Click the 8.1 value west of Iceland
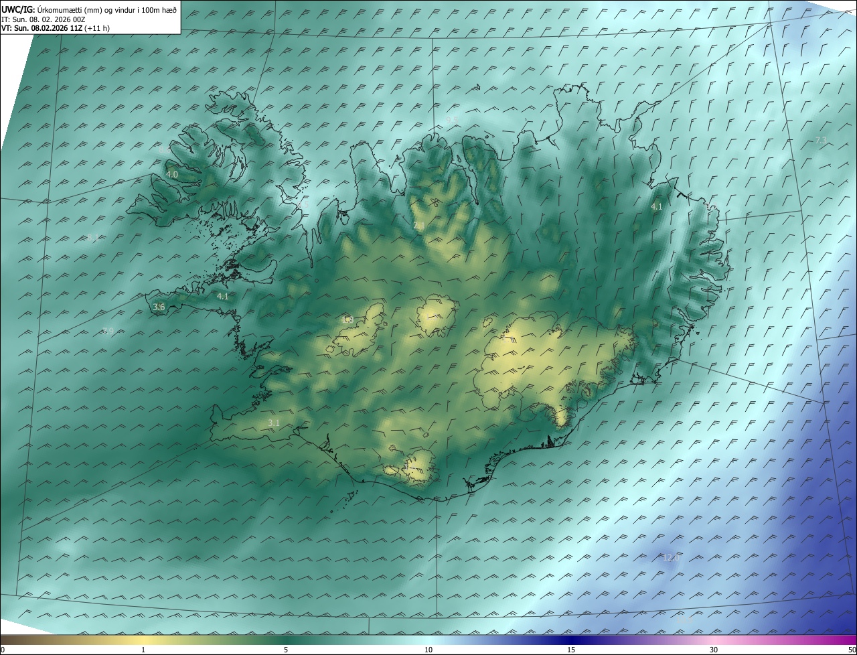 (93, 237)
